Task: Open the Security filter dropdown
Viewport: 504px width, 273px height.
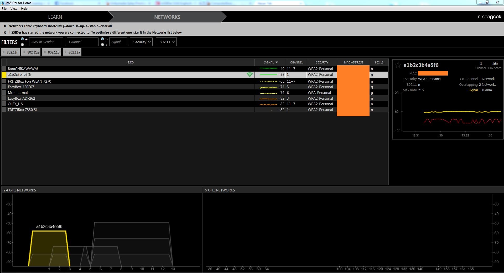Action: click(x=141, y=42)
